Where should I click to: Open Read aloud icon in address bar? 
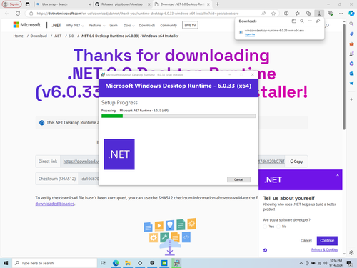(x=263, y=14)
